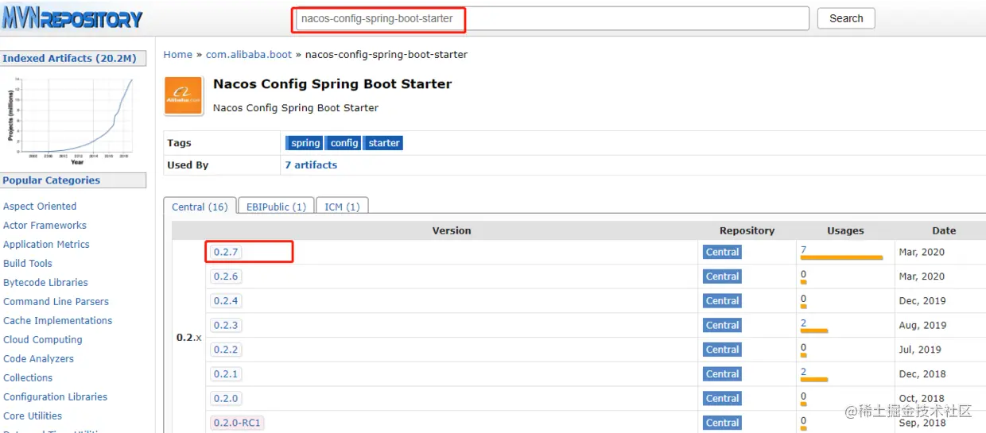
Task: Click the Central badge in the 0.2.0-RC1 row
Action: tap(722, 423)
